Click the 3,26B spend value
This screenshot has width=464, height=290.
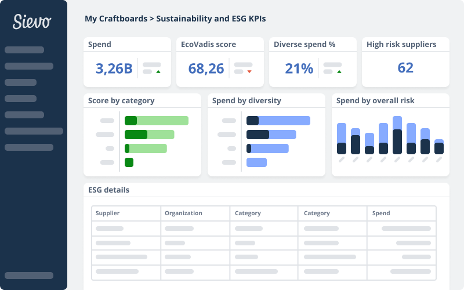(x=114, y=68)
